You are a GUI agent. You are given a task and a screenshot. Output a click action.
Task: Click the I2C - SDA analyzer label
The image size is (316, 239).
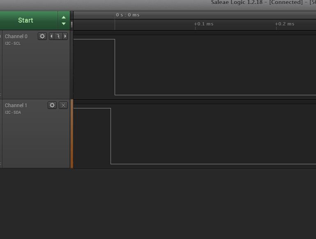[13, 113]
